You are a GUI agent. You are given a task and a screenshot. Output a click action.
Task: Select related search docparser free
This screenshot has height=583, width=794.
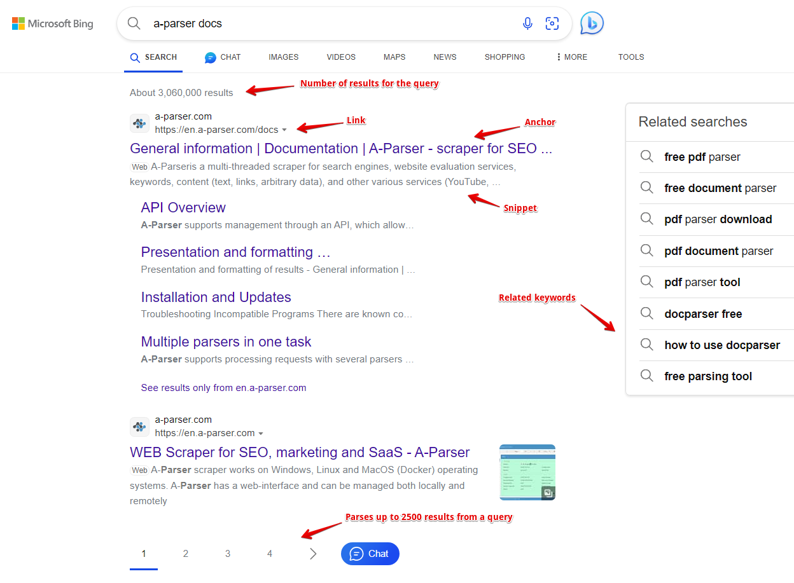(703, 314)
